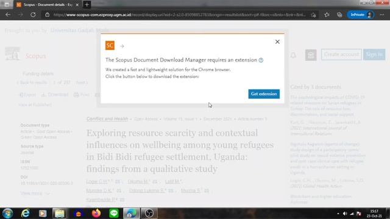Viewport: 390px width, 219px height.
Task: Click the Create account button
Action: [x=341, y=54]
